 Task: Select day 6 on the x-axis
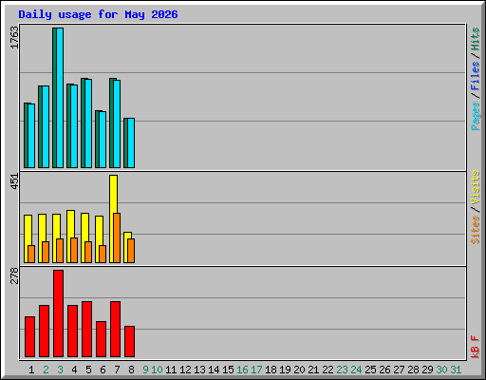[103, 370]
